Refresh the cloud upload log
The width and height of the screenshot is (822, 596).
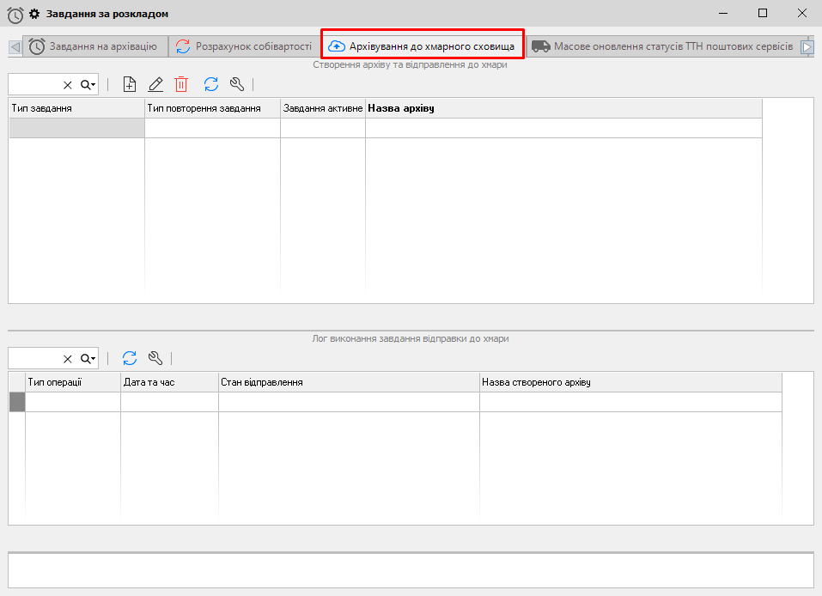(130, 358)
